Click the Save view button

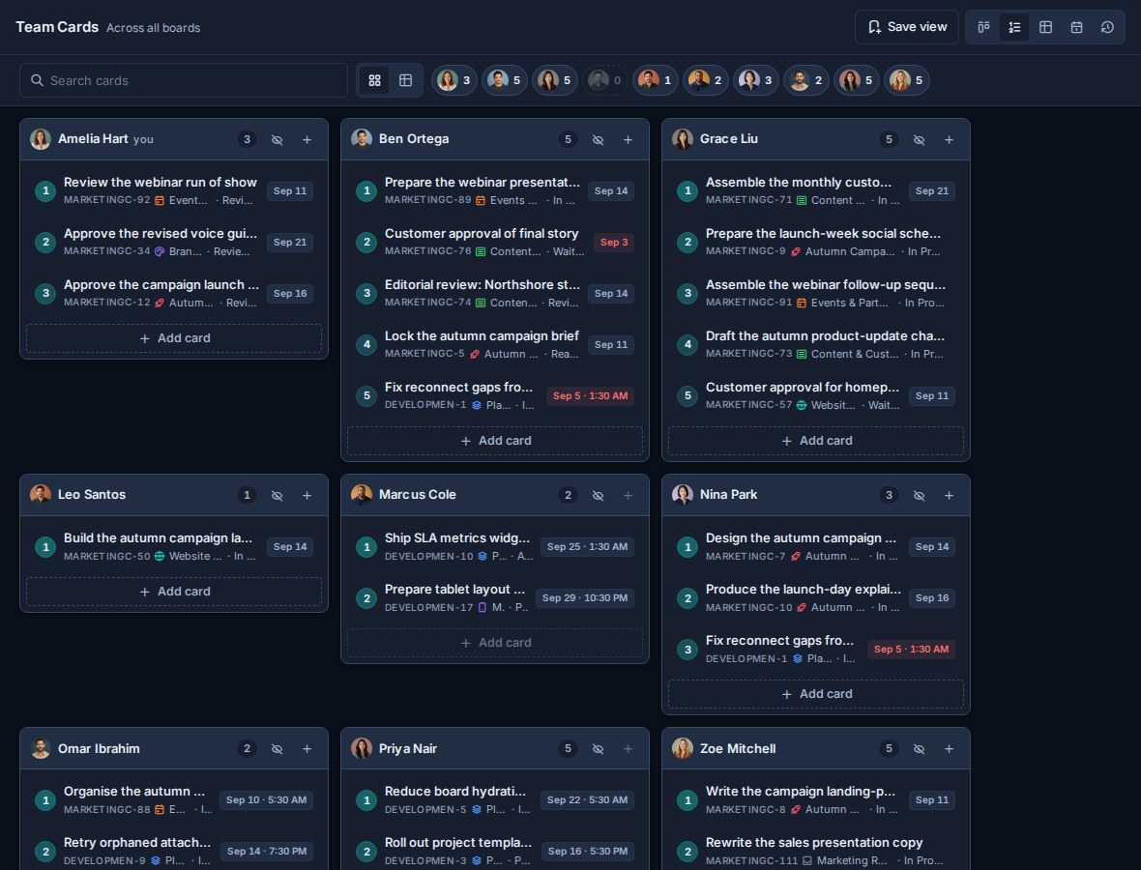(x=907, y=27)
